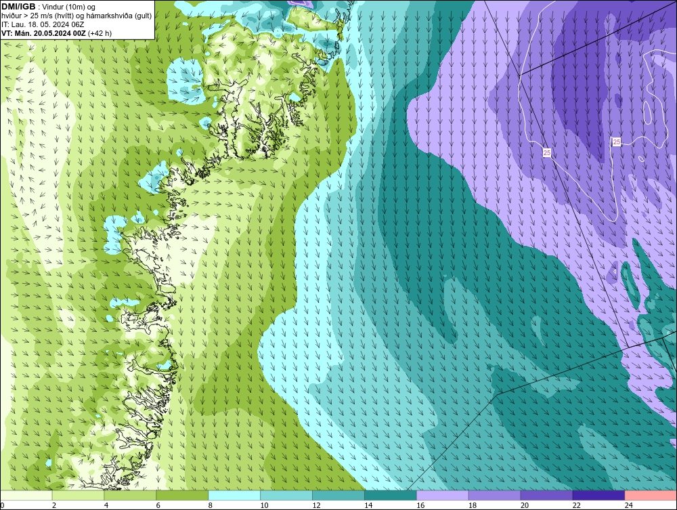This screenshot has height=510, width=677.
Task: Click the dark teal 14-16 m/s legend swatch
Action: pyautogui.click(x=391, y=495)
